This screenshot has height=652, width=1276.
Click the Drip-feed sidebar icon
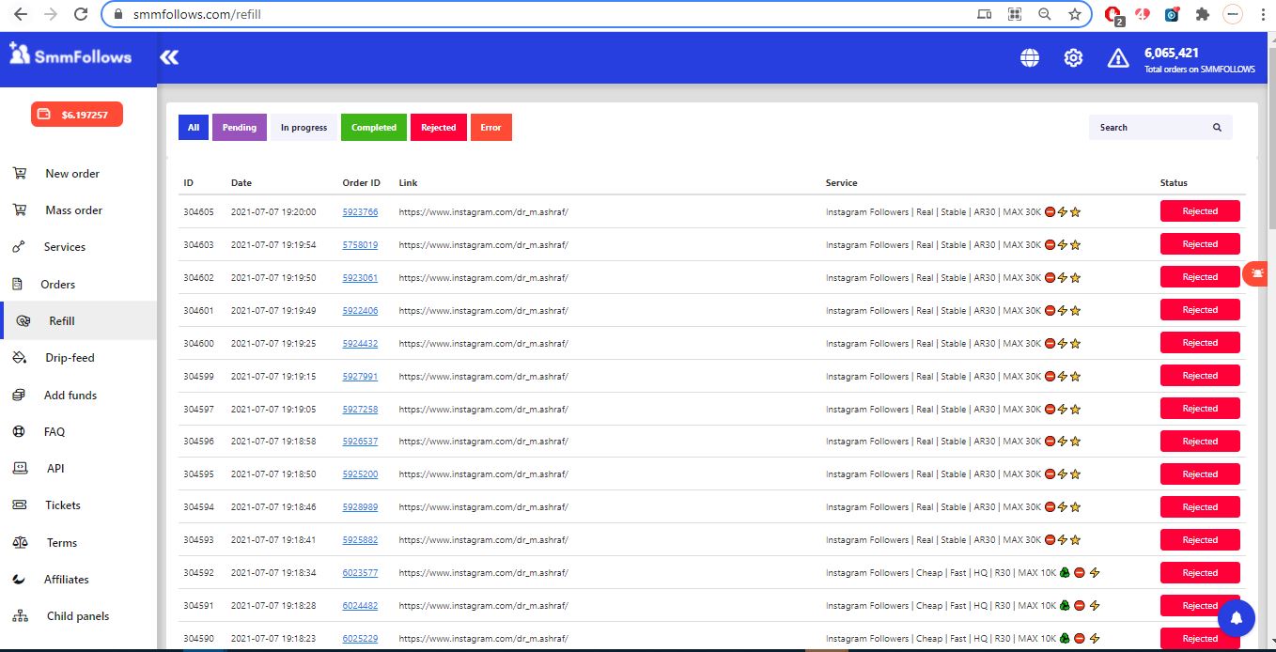point(19,358)
